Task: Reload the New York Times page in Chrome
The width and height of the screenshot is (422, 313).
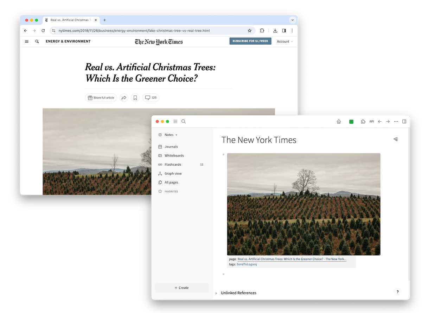Action: tap(43, 31)
